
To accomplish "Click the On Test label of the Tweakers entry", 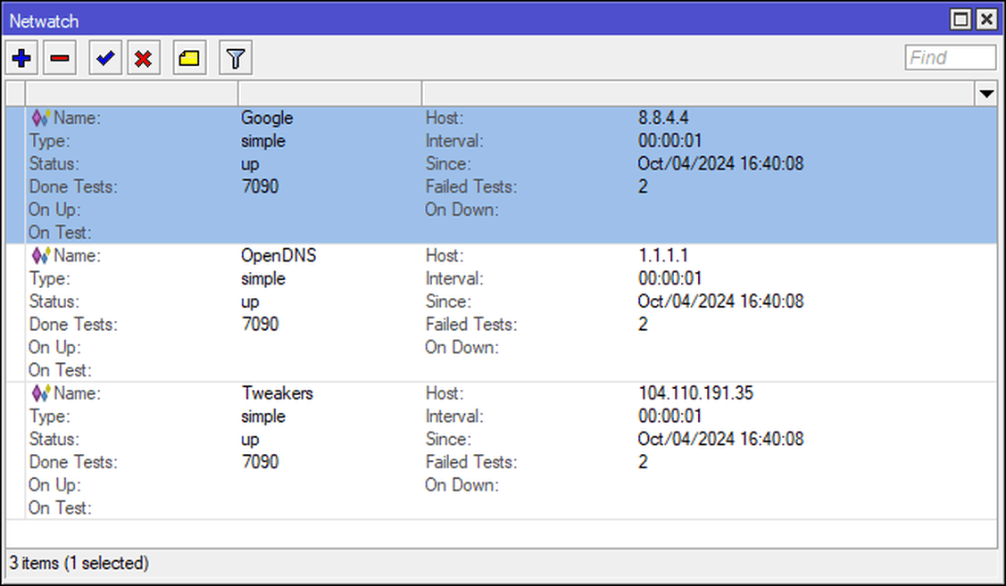I will [x=60, y=508].
